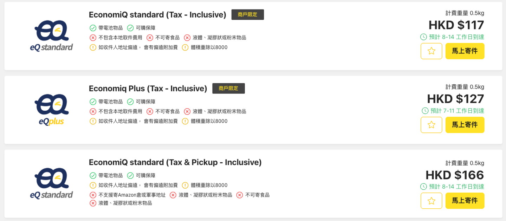
Task: Star the HKD $166 Tax & Pickup option
Action: pos(431,201)
